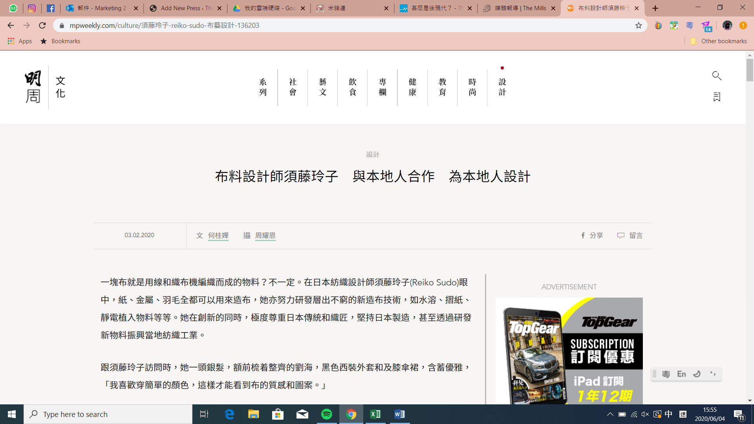Click the page vertical scrollbar thumb
The height and width of the screenshot is (424, 754).
750,70
